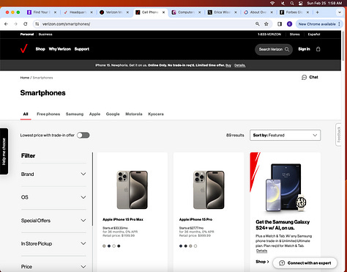
Task: Select the Kyocera tab
Action: [156, 114]
